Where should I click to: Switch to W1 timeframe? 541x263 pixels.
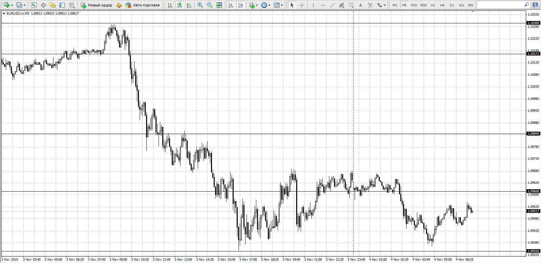coord(461,5)
